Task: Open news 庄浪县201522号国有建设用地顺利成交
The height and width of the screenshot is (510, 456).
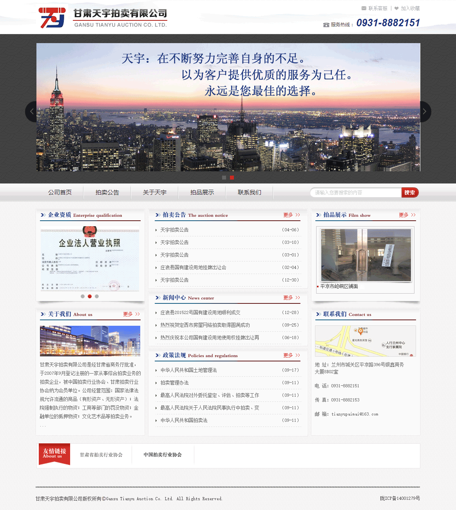Action: point(200,312)
